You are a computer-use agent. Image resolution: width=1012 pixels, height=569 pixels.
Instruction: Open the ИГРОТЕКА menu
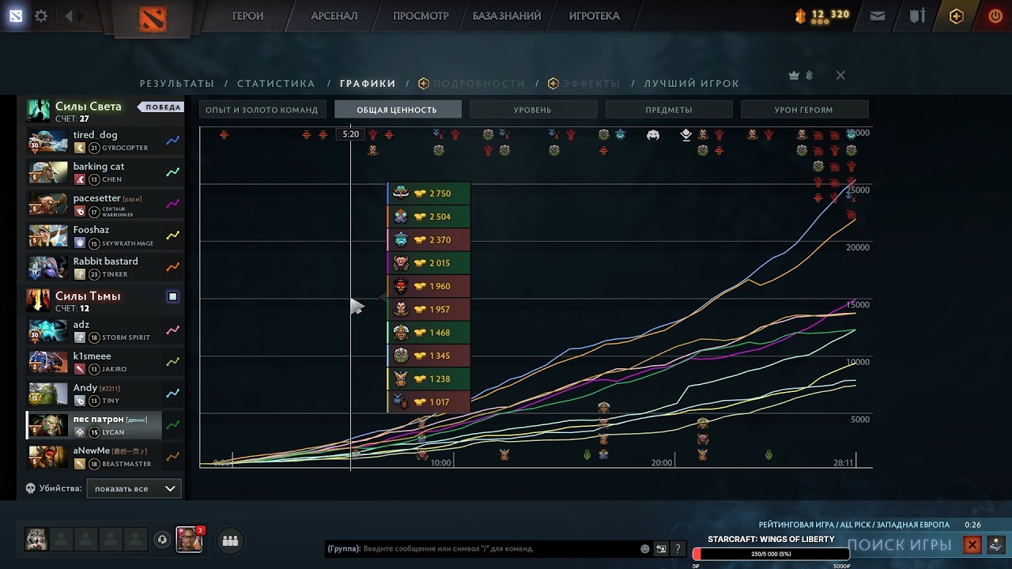coord(594,16)
